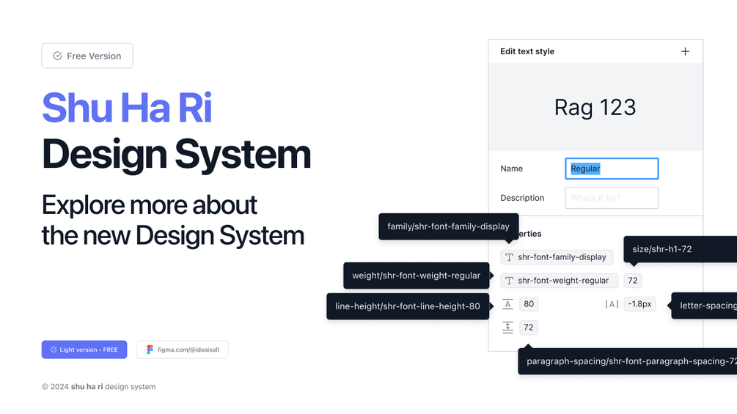Click the Description input field
The image size is (737, 414).
click(612, 198)
